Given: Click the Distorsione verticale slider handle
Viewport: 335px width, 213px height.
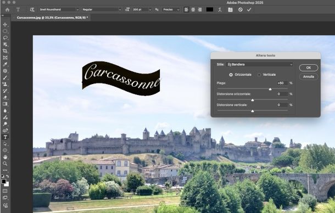Looking at the screenshot, I should click(253, 111).
